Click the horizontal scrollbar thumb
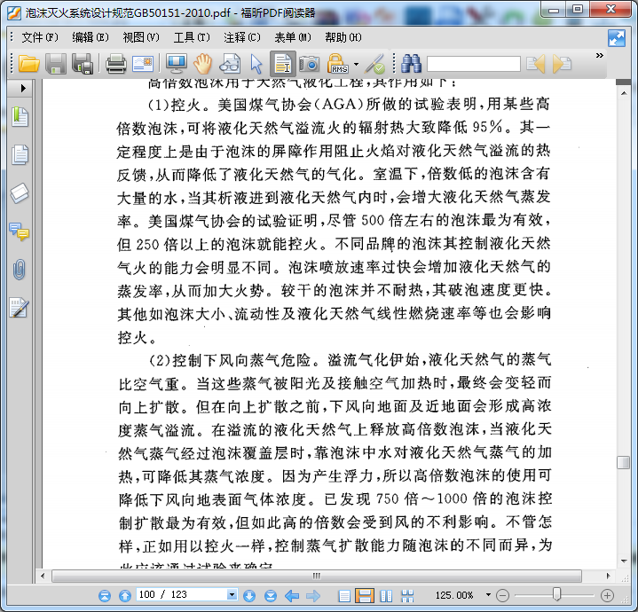The width and height of the screenshot is (638, 612). click(317, 576)
